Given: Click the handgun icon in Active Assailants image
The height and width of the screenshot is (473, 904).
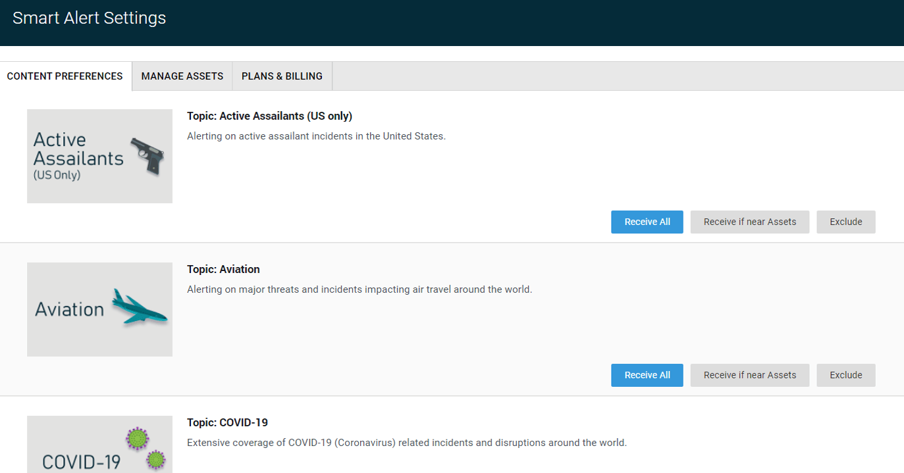Looking at the screenshot, I should tap(147, 156).
